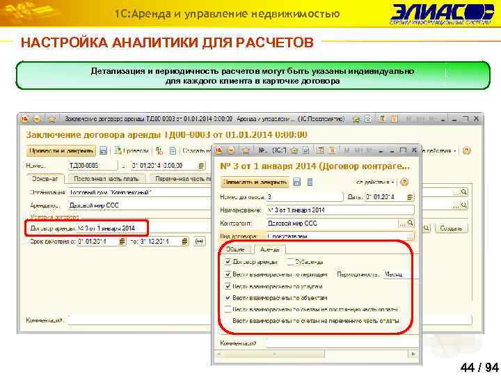Click add-to-favorites star icon right of rental title
501x376 pixels.
[x=356, y=119]
